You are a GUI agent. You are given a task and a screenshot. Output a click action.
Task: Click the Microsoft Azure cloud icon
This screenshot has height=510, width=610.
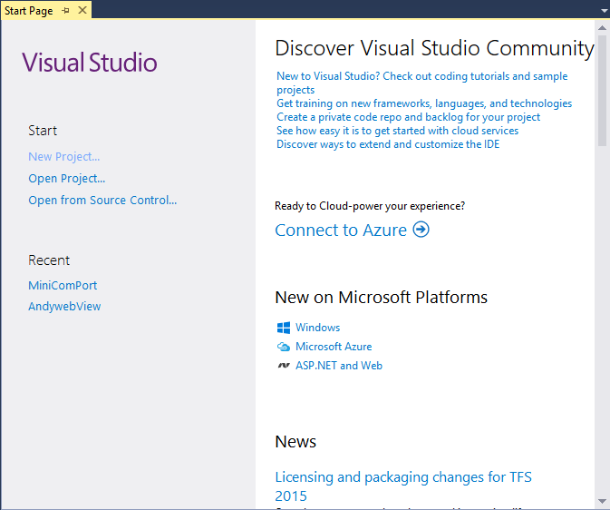pos(284,347)
